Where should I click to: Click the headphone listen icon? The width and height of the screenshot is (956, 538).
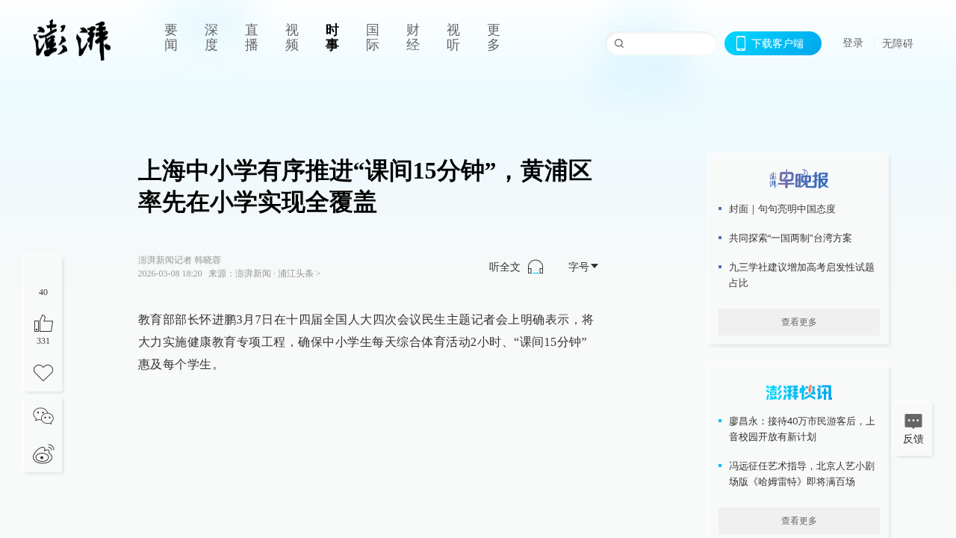536,267
